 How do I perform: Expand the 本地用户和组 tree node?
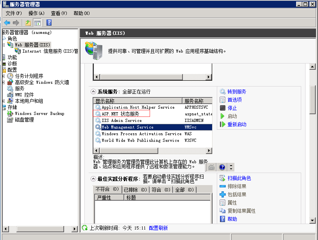[x=4, y=101]
